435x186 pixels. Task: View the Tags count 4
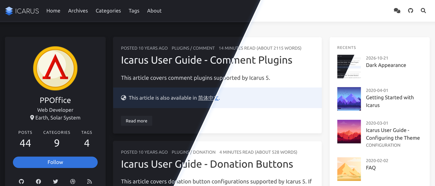coord(87,143)
